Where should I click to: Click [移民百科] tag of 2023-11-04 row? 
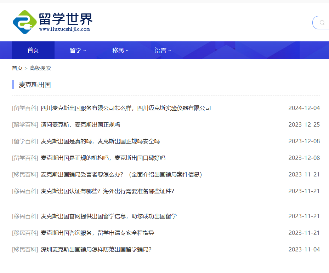coord(25,250)
